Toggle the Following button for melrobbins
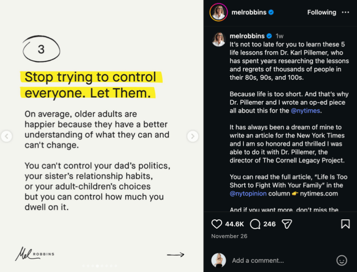 (322, 12)
